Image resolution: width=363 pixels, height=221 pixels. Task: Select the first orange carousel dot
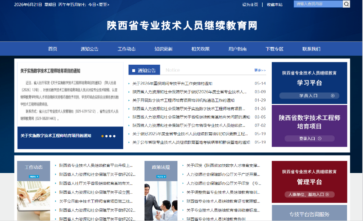coord(102,136)
